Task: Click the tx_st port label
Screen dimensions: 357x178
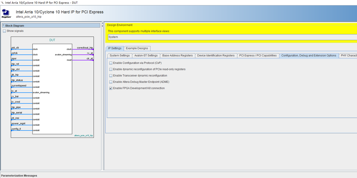Action: click(x=14, y=91)
